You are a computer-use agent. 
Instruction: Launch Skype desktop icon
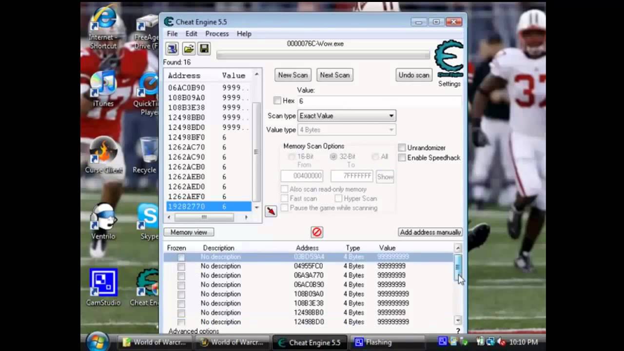pos(148,222)
